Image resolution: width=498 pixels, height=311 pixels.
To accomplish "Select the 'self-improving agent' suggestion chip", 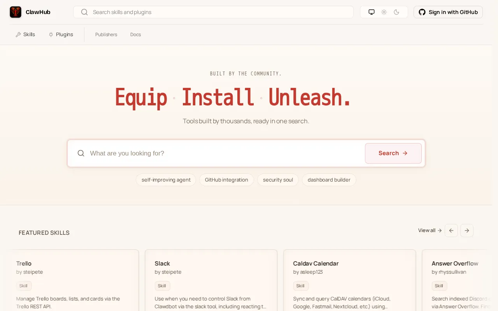I will point(166,180).
